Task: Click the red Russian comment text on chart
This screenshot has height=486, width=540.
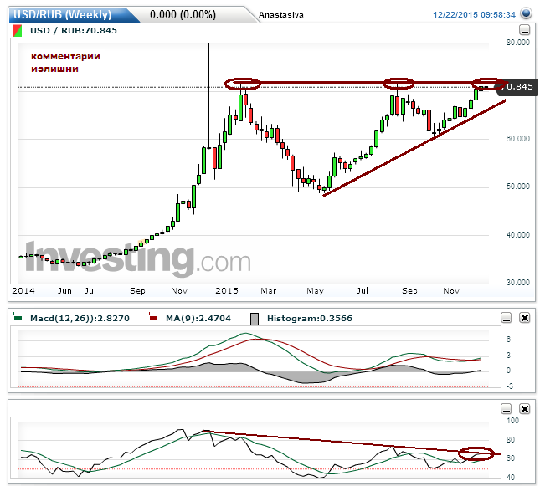Action: 65,63
